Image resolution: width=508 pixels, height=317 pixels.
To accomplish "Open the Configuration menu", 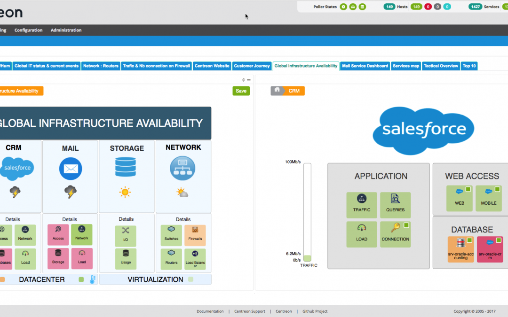I will [28, 30].
